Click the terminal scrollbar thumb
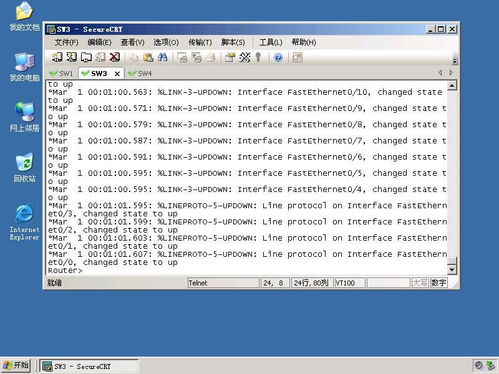 452,261
